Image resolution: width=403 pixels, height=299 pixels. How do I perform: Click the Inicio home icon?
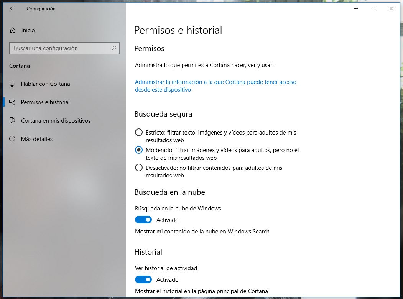tap(13, 30)
